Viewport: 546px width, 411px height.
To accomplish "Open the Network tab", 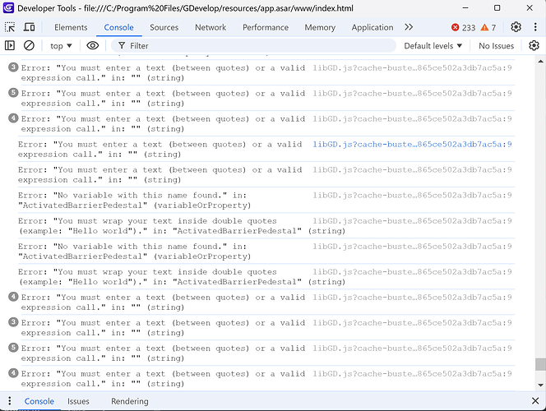I will click(211, 27).
